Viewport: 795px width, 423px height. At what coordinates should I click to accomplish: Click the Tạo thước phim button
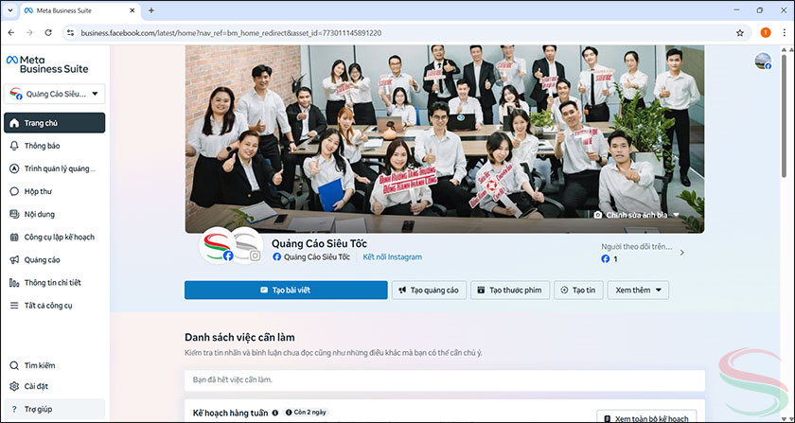(509, 290)
